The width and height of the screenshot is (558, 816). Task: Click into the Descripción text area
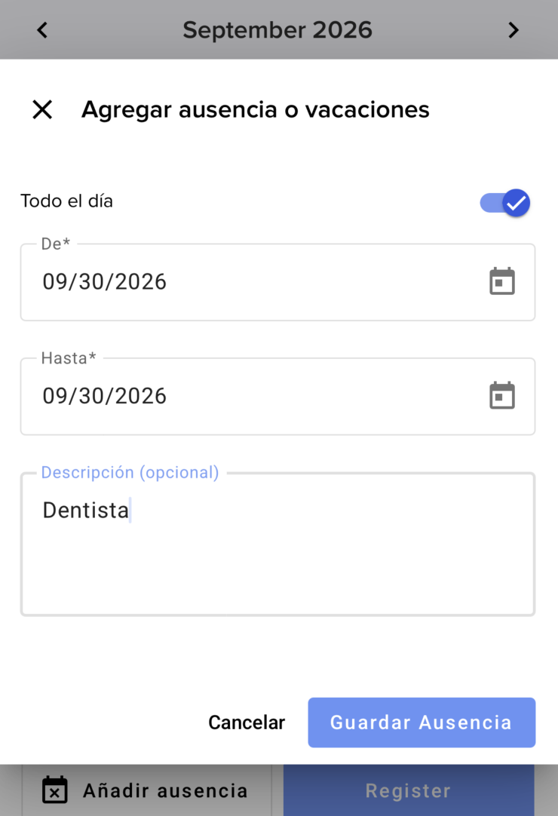tap(278, 545)
